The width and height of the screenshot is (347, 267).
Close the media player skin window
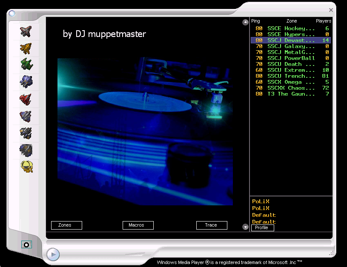331,10
